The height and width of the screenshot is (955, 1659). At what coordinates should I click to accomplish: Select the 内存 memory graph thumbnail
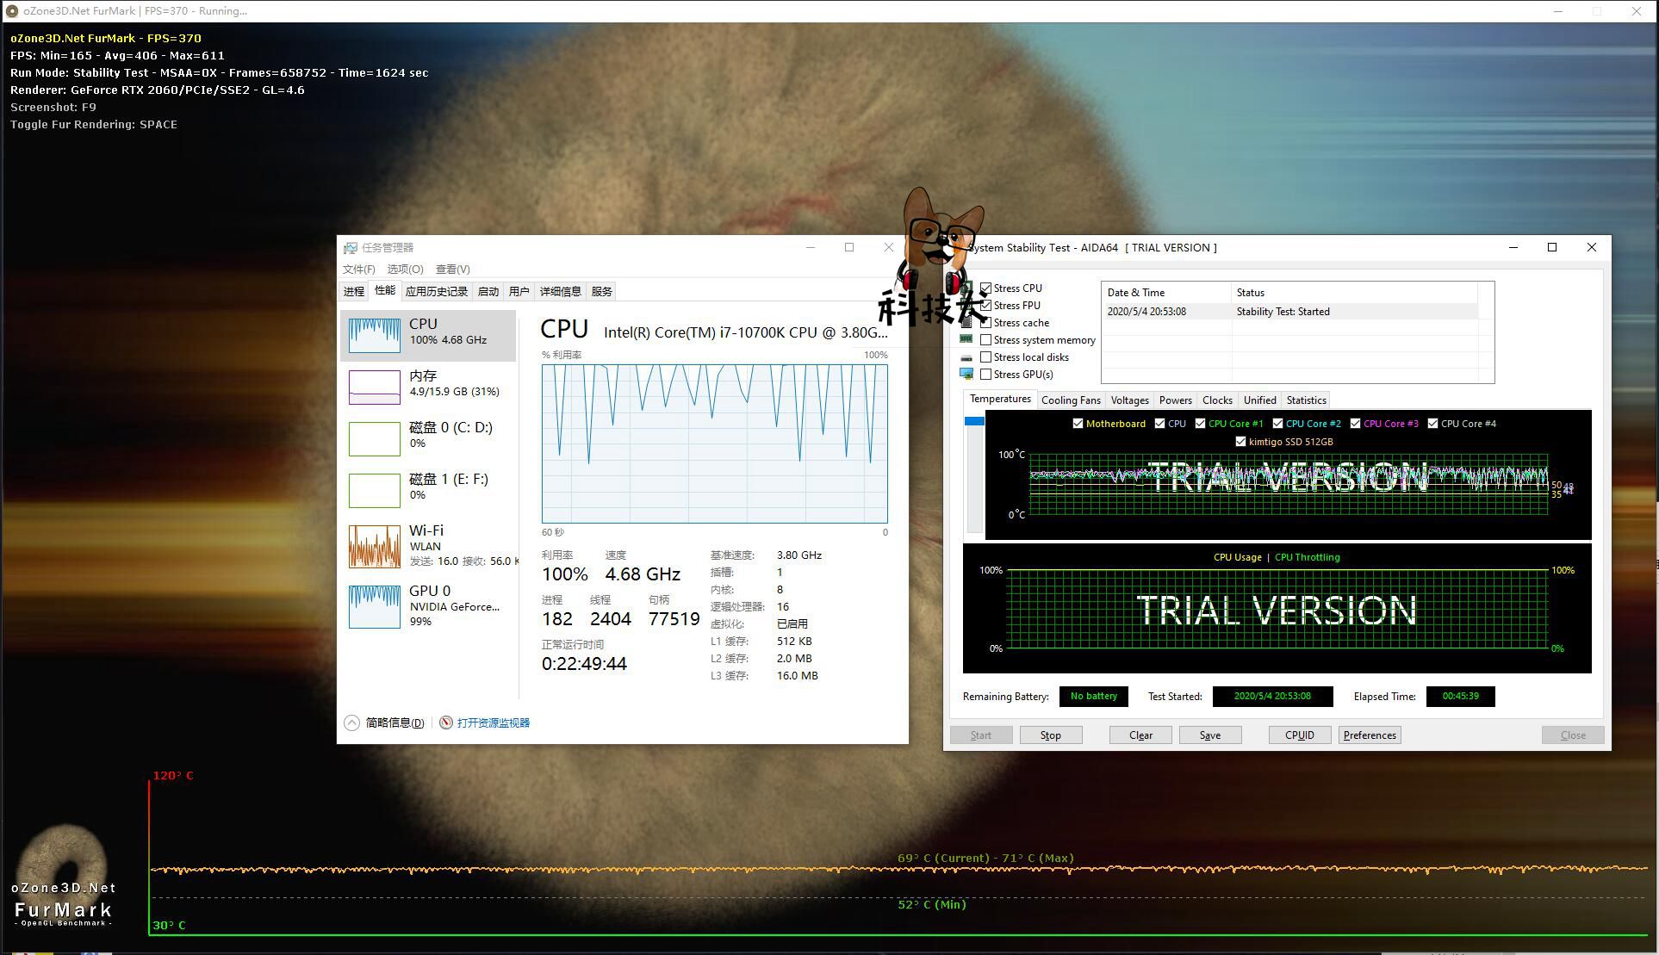374,387
